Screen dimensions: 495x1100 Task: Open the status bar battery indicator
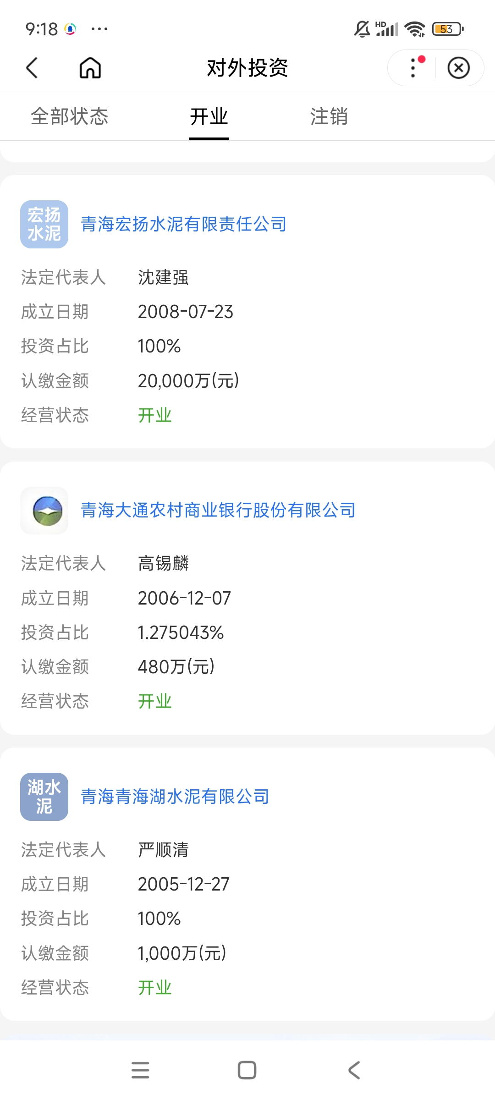coord(448,29)
